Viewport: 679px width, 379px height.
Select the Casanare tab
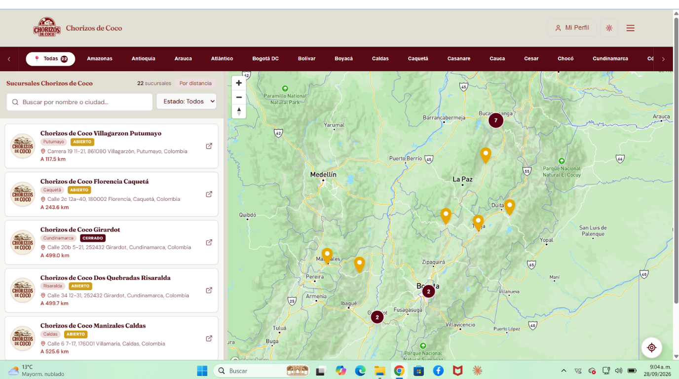(x=459, y=59)
